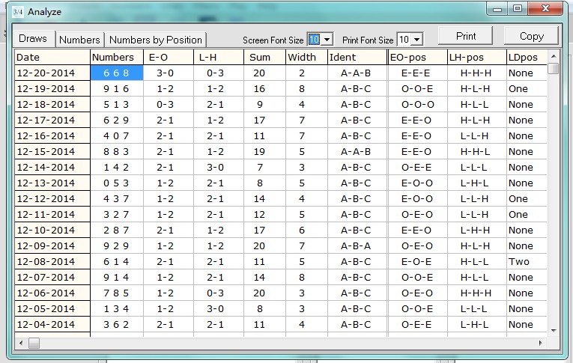Expand the Print Font Size dropdown

417,40
